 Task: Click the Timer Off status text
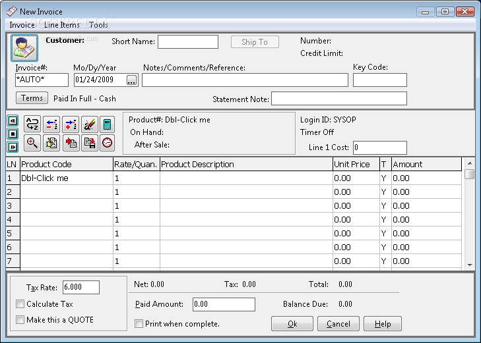[x=317, y=132]
